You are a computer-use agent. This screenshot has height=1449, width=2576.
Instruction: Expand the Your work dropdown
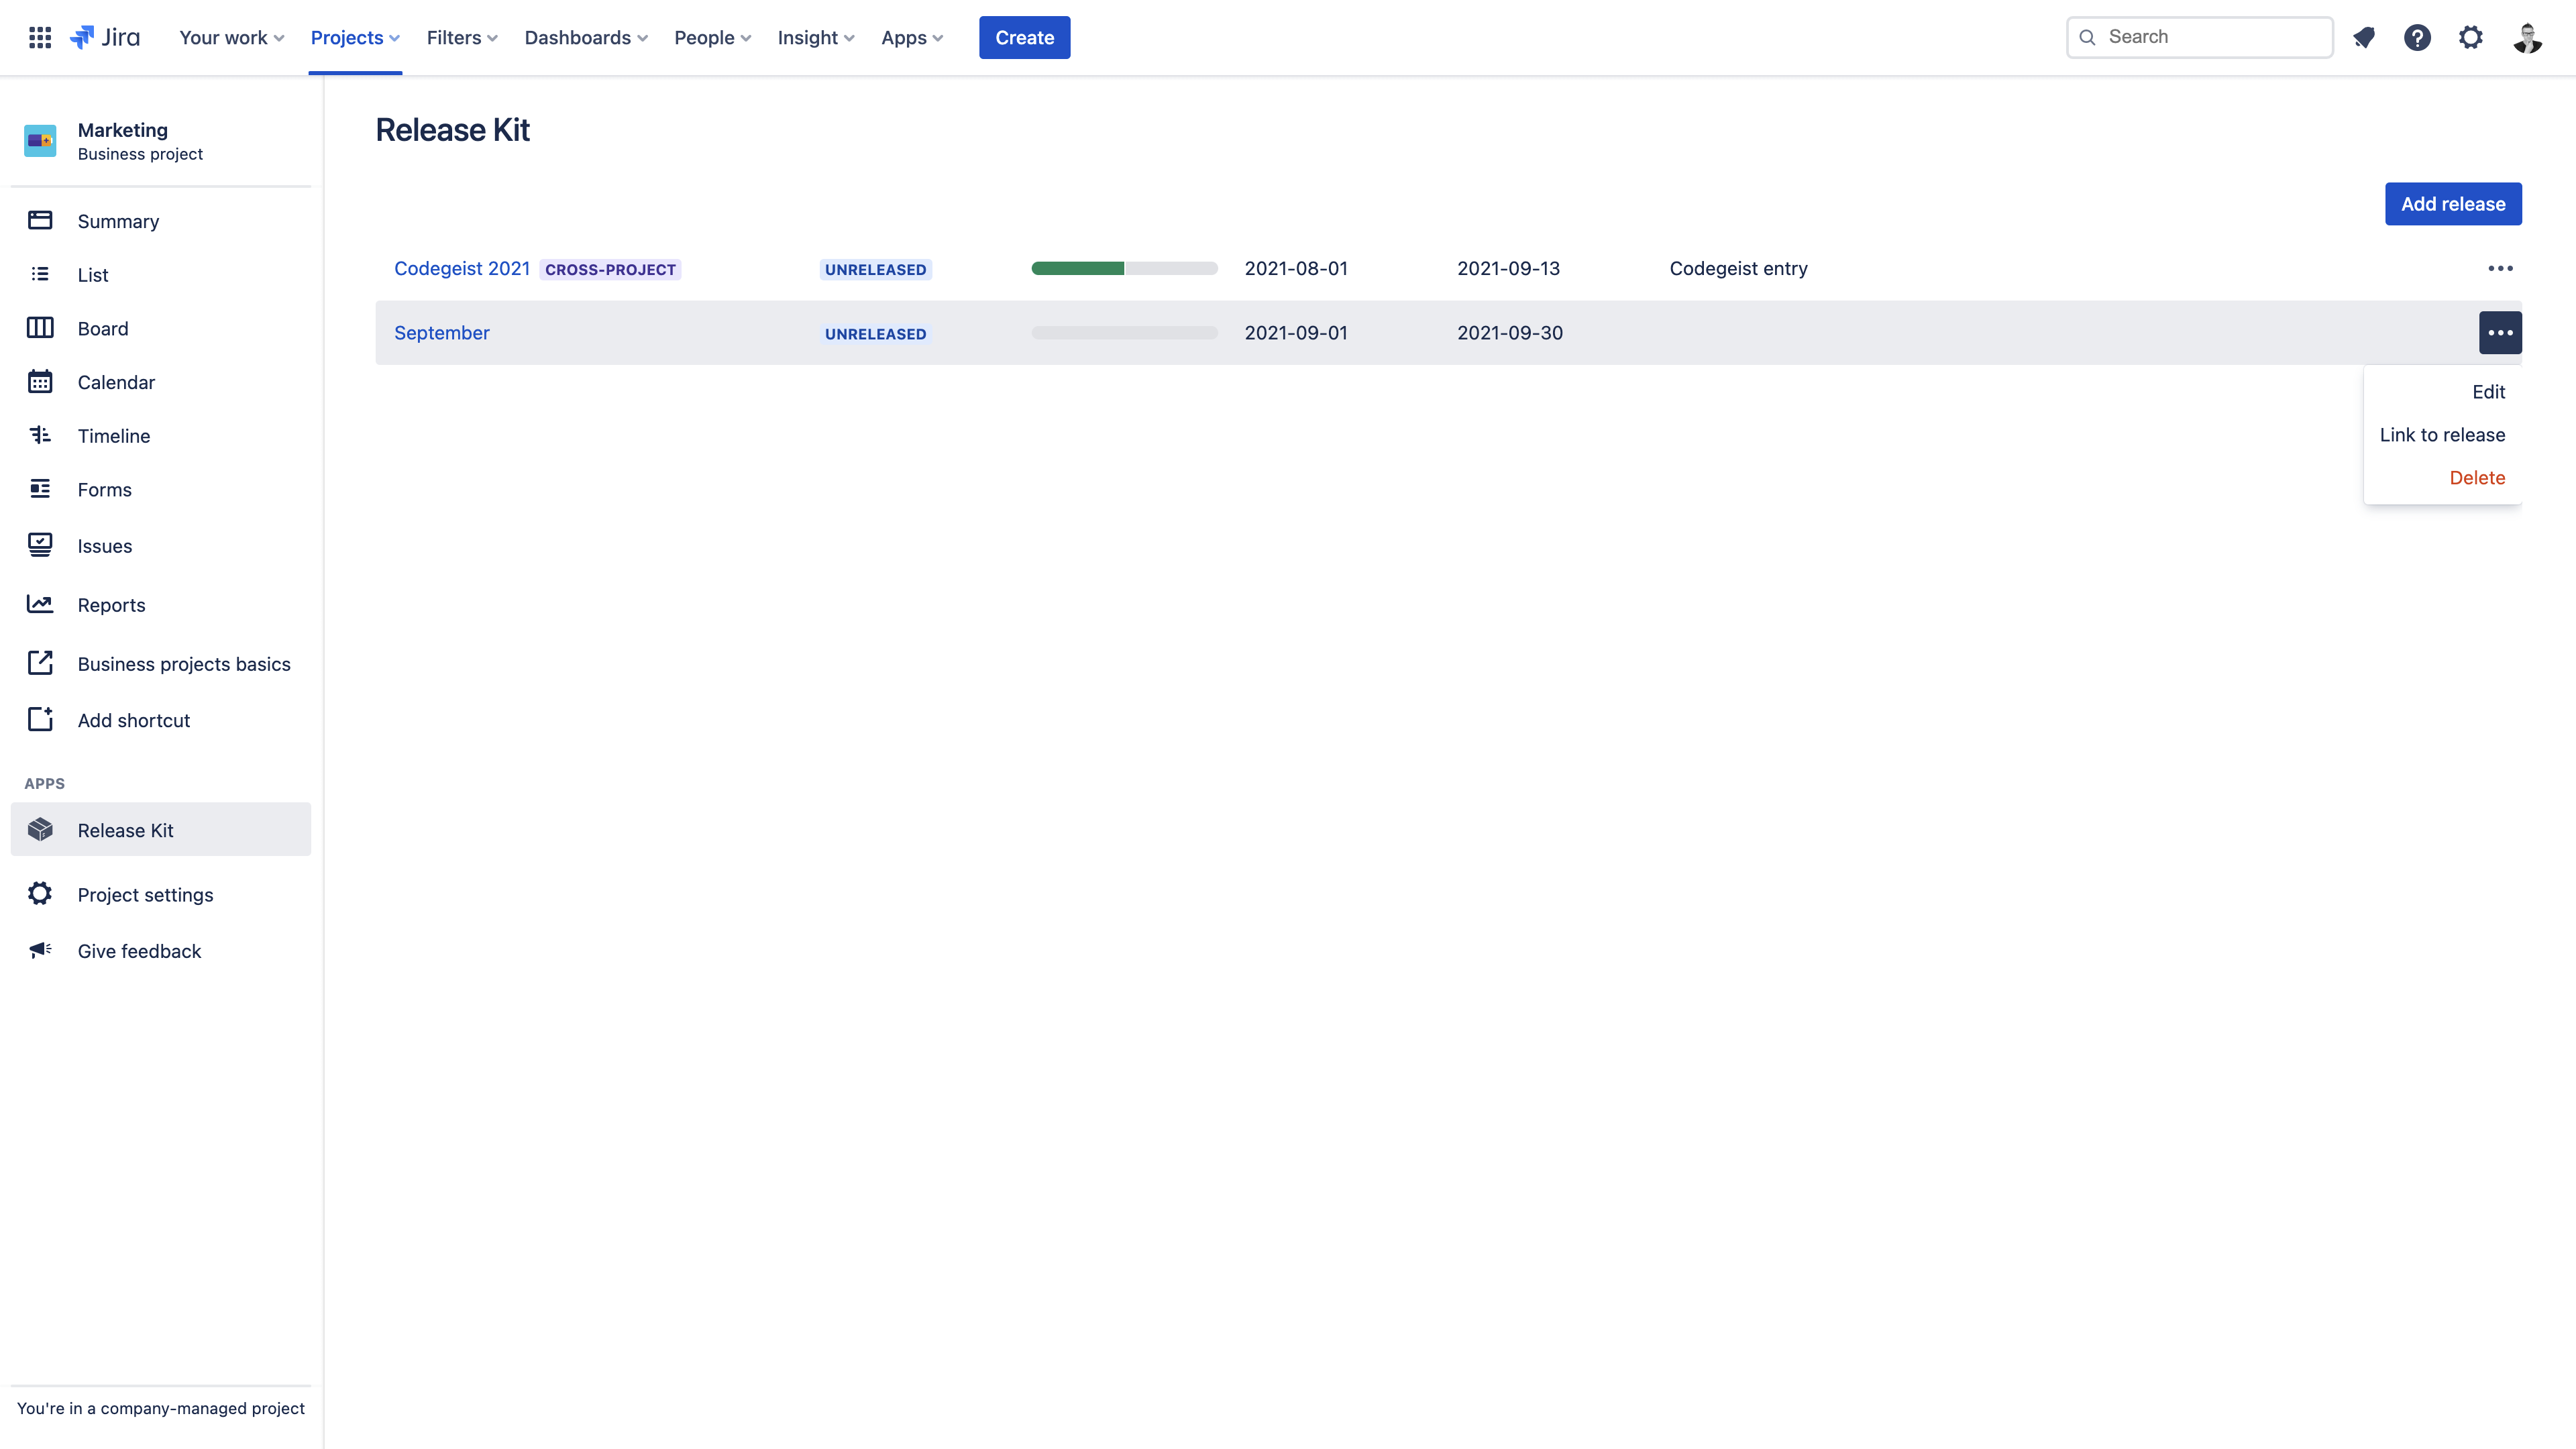point(232,38)
